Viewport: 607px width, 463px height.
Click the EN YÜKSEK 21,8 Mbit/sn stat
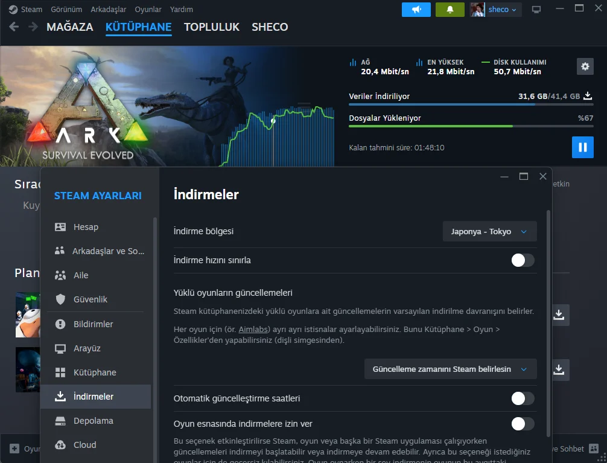pos(445,66)
